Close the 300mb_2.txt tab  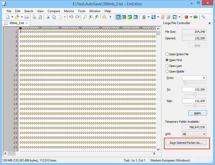[x=27, y=23]
